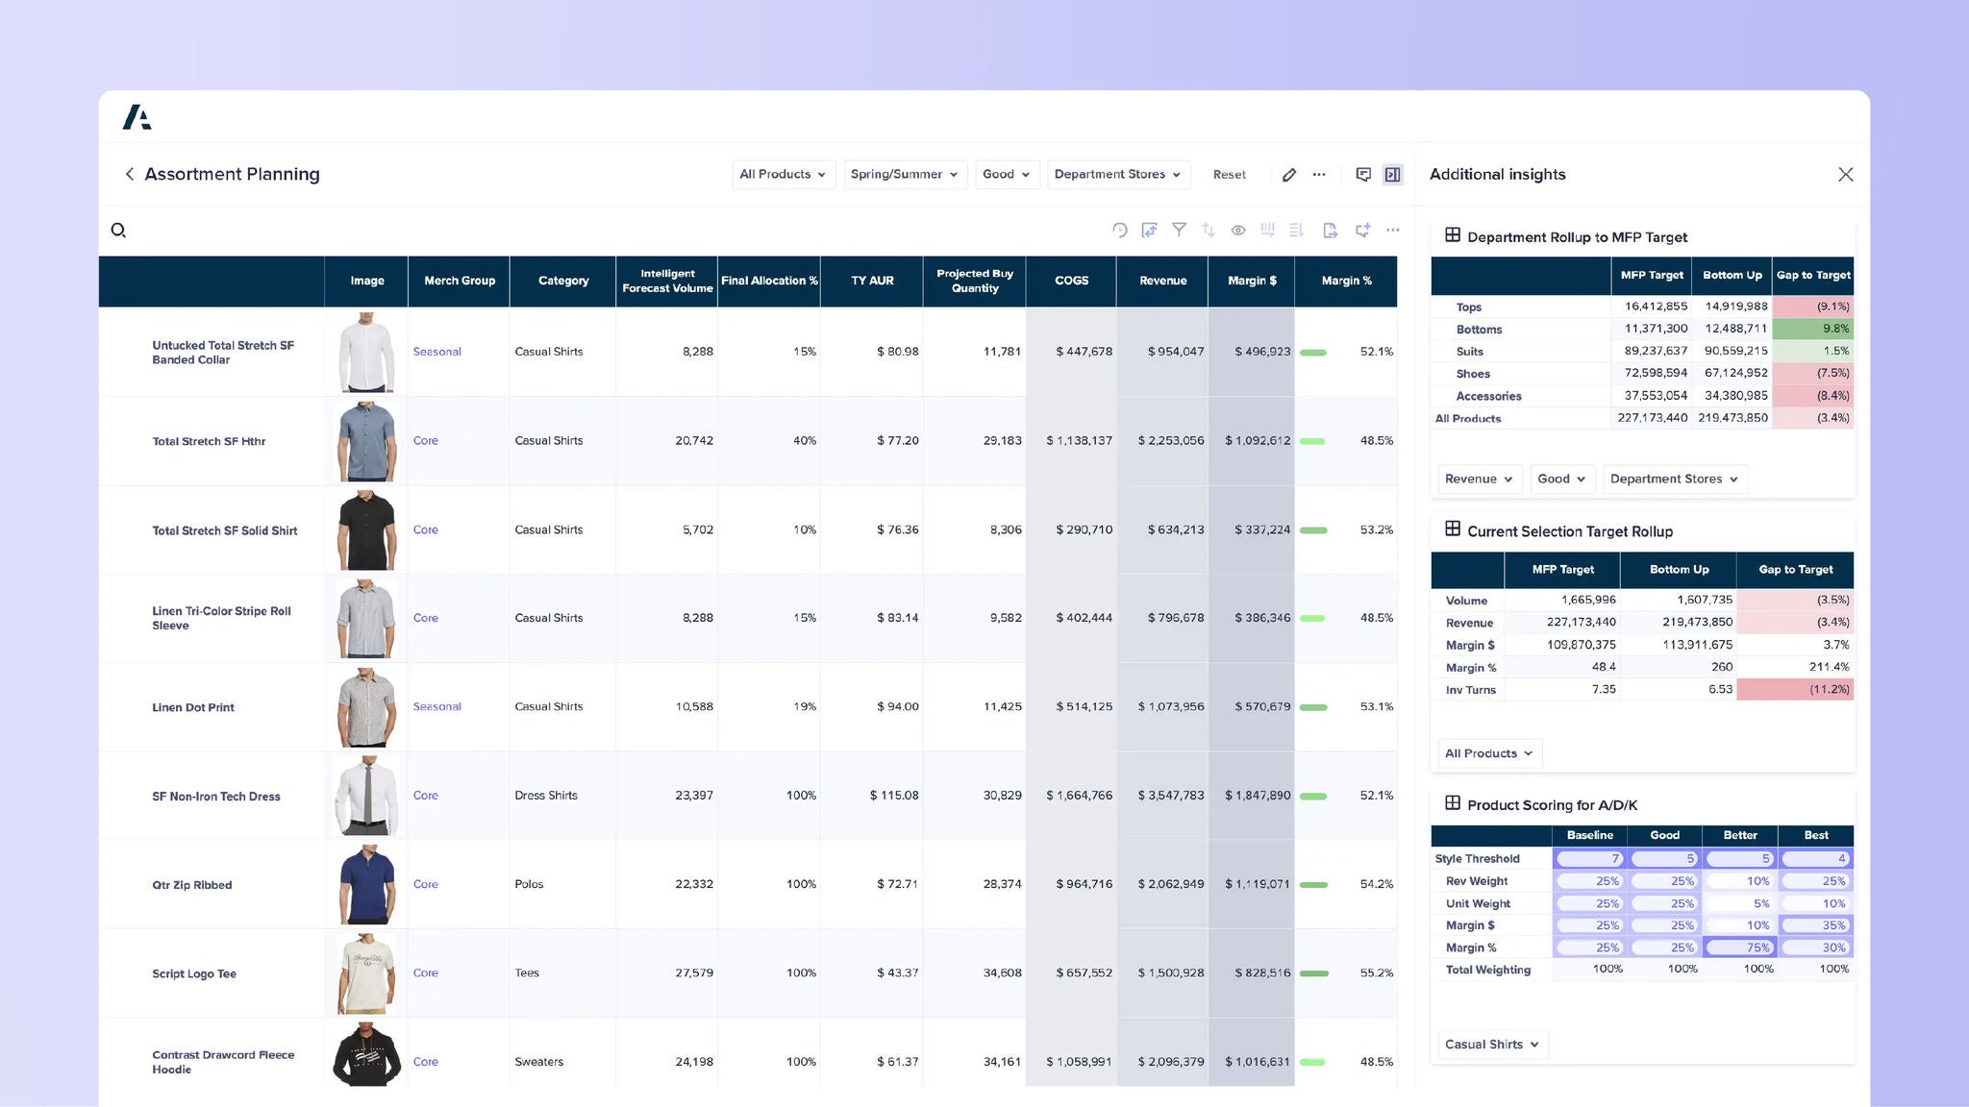The image size is (1969, 1107).
Task: Click the Reset button in the header
Action: (1229, 174)
